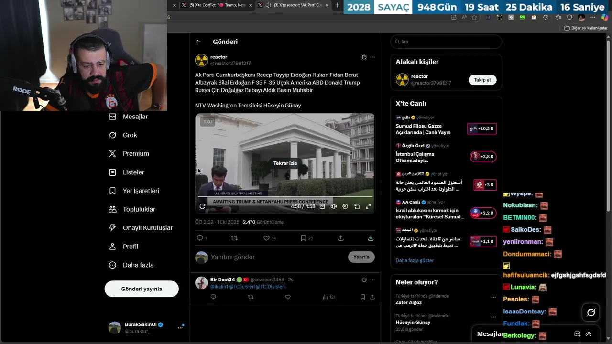The width and height of the screenshot is (612, 344).
Task: Open Mesajlar in the left sidebar
Action: tap(129, 117)
